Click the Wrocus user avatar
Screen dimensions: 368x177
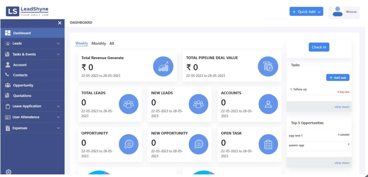tap(338, 11)
